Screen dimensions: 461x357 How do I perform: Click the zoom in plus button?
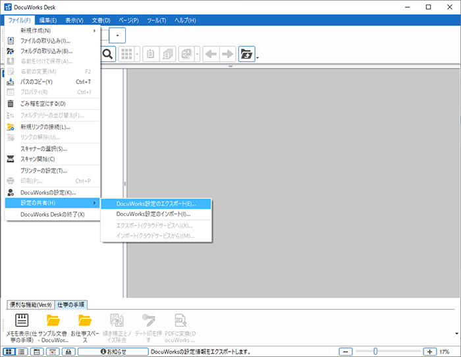[429, 352]
